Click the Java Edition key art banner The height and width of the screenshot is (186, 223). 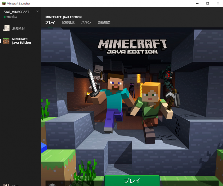click(132, 98)
